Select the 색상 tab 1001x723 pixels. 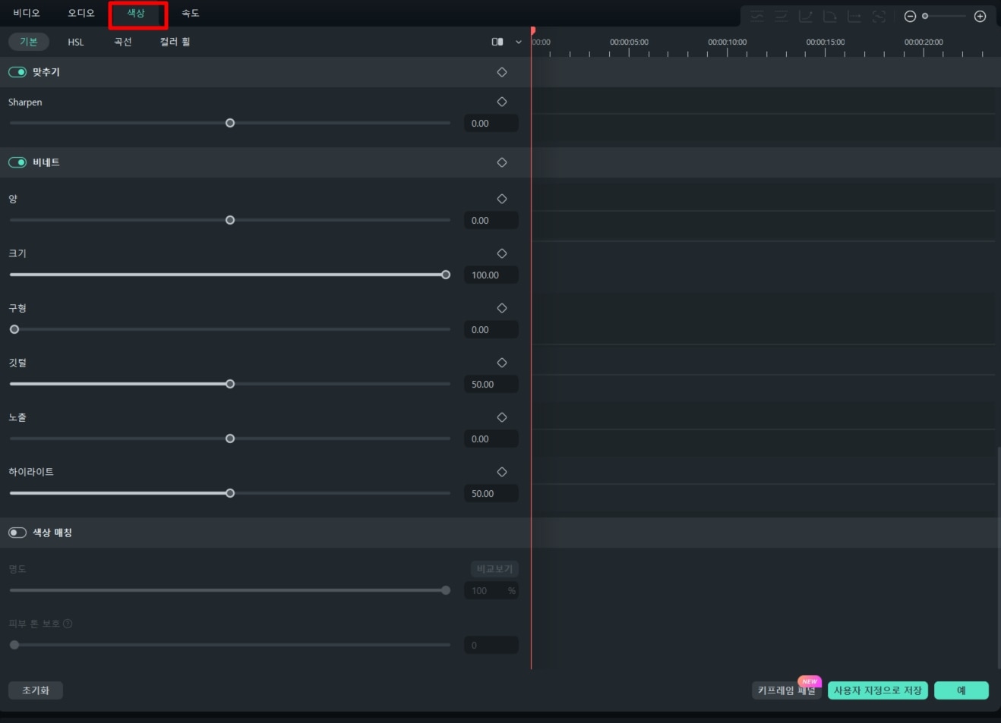click(x=136, y=13)
